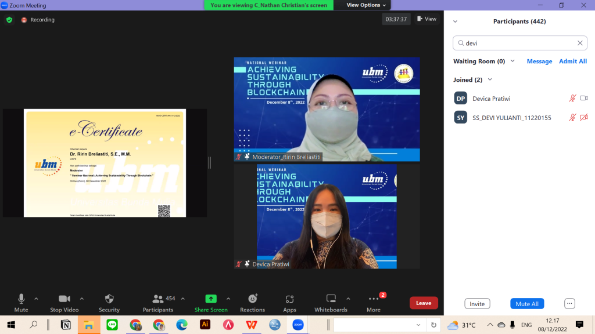
Task: Open Zoom Apps button
Action: pos(289,303)
